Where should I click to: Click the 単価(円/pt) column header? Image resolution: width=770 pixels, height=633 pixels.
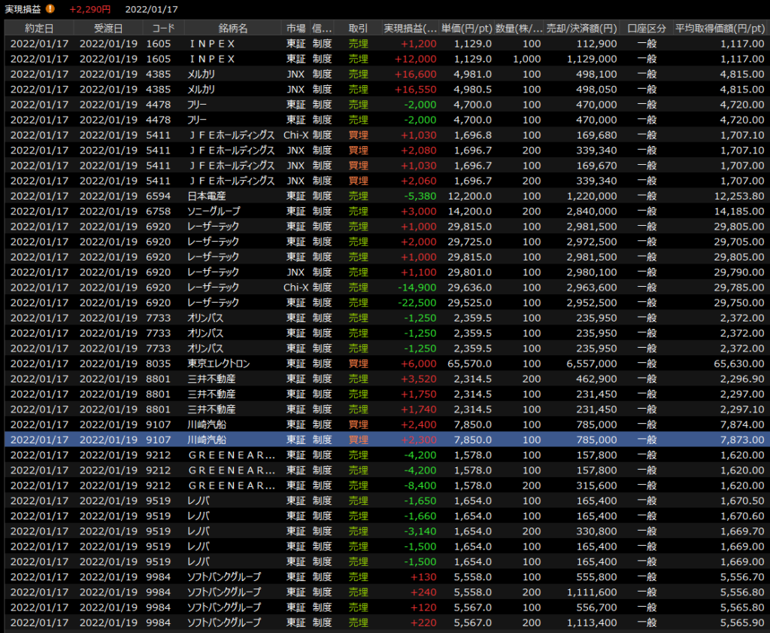pyautogui.click(x=467, y=28)
